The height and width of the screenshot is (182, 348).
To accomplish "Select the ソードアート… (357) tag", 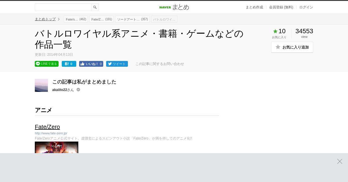I will (x=132, y=19).
